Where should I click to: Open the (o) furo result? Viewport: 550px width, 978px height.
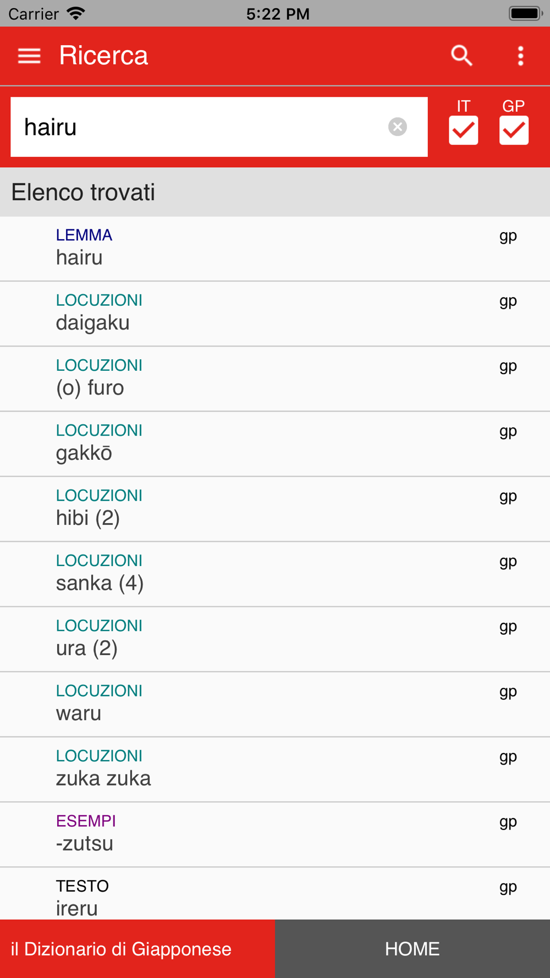tap(275, 378)
